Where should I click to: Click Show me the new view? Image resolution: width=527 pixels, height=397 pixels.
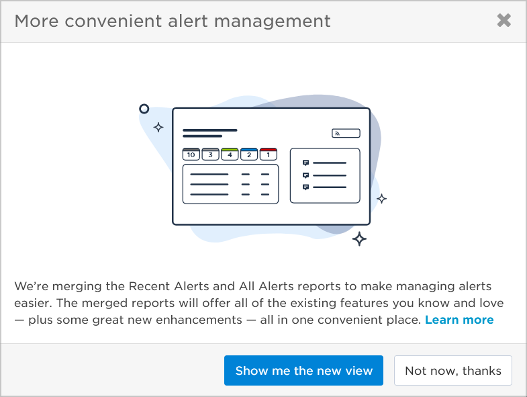pyautogui.click(x=303, y=370)
